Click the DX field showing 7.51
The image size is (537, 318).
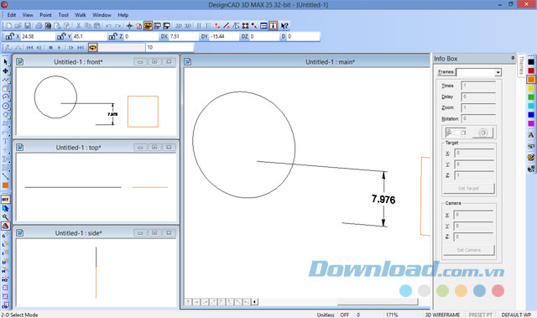[184, 36]
